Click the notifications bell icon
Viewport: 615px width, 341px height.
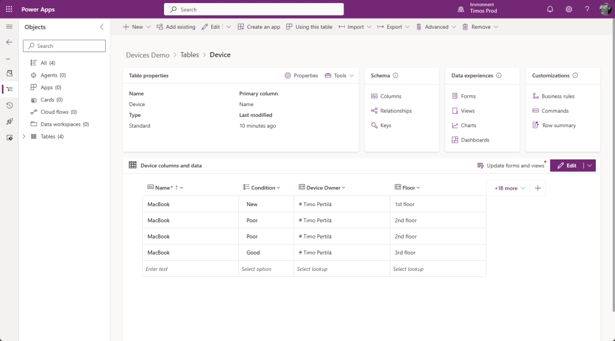pyautogui.click(x=550, y=9)
